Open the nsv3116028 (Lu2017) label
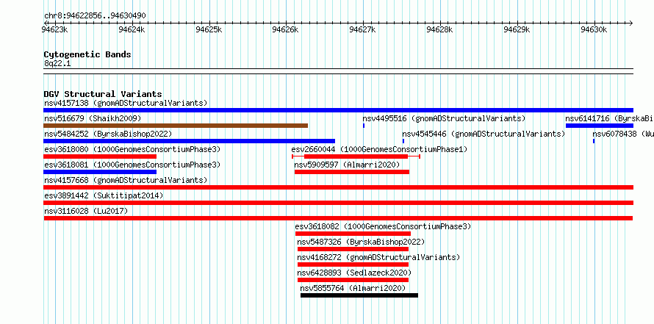 [86, 211]
